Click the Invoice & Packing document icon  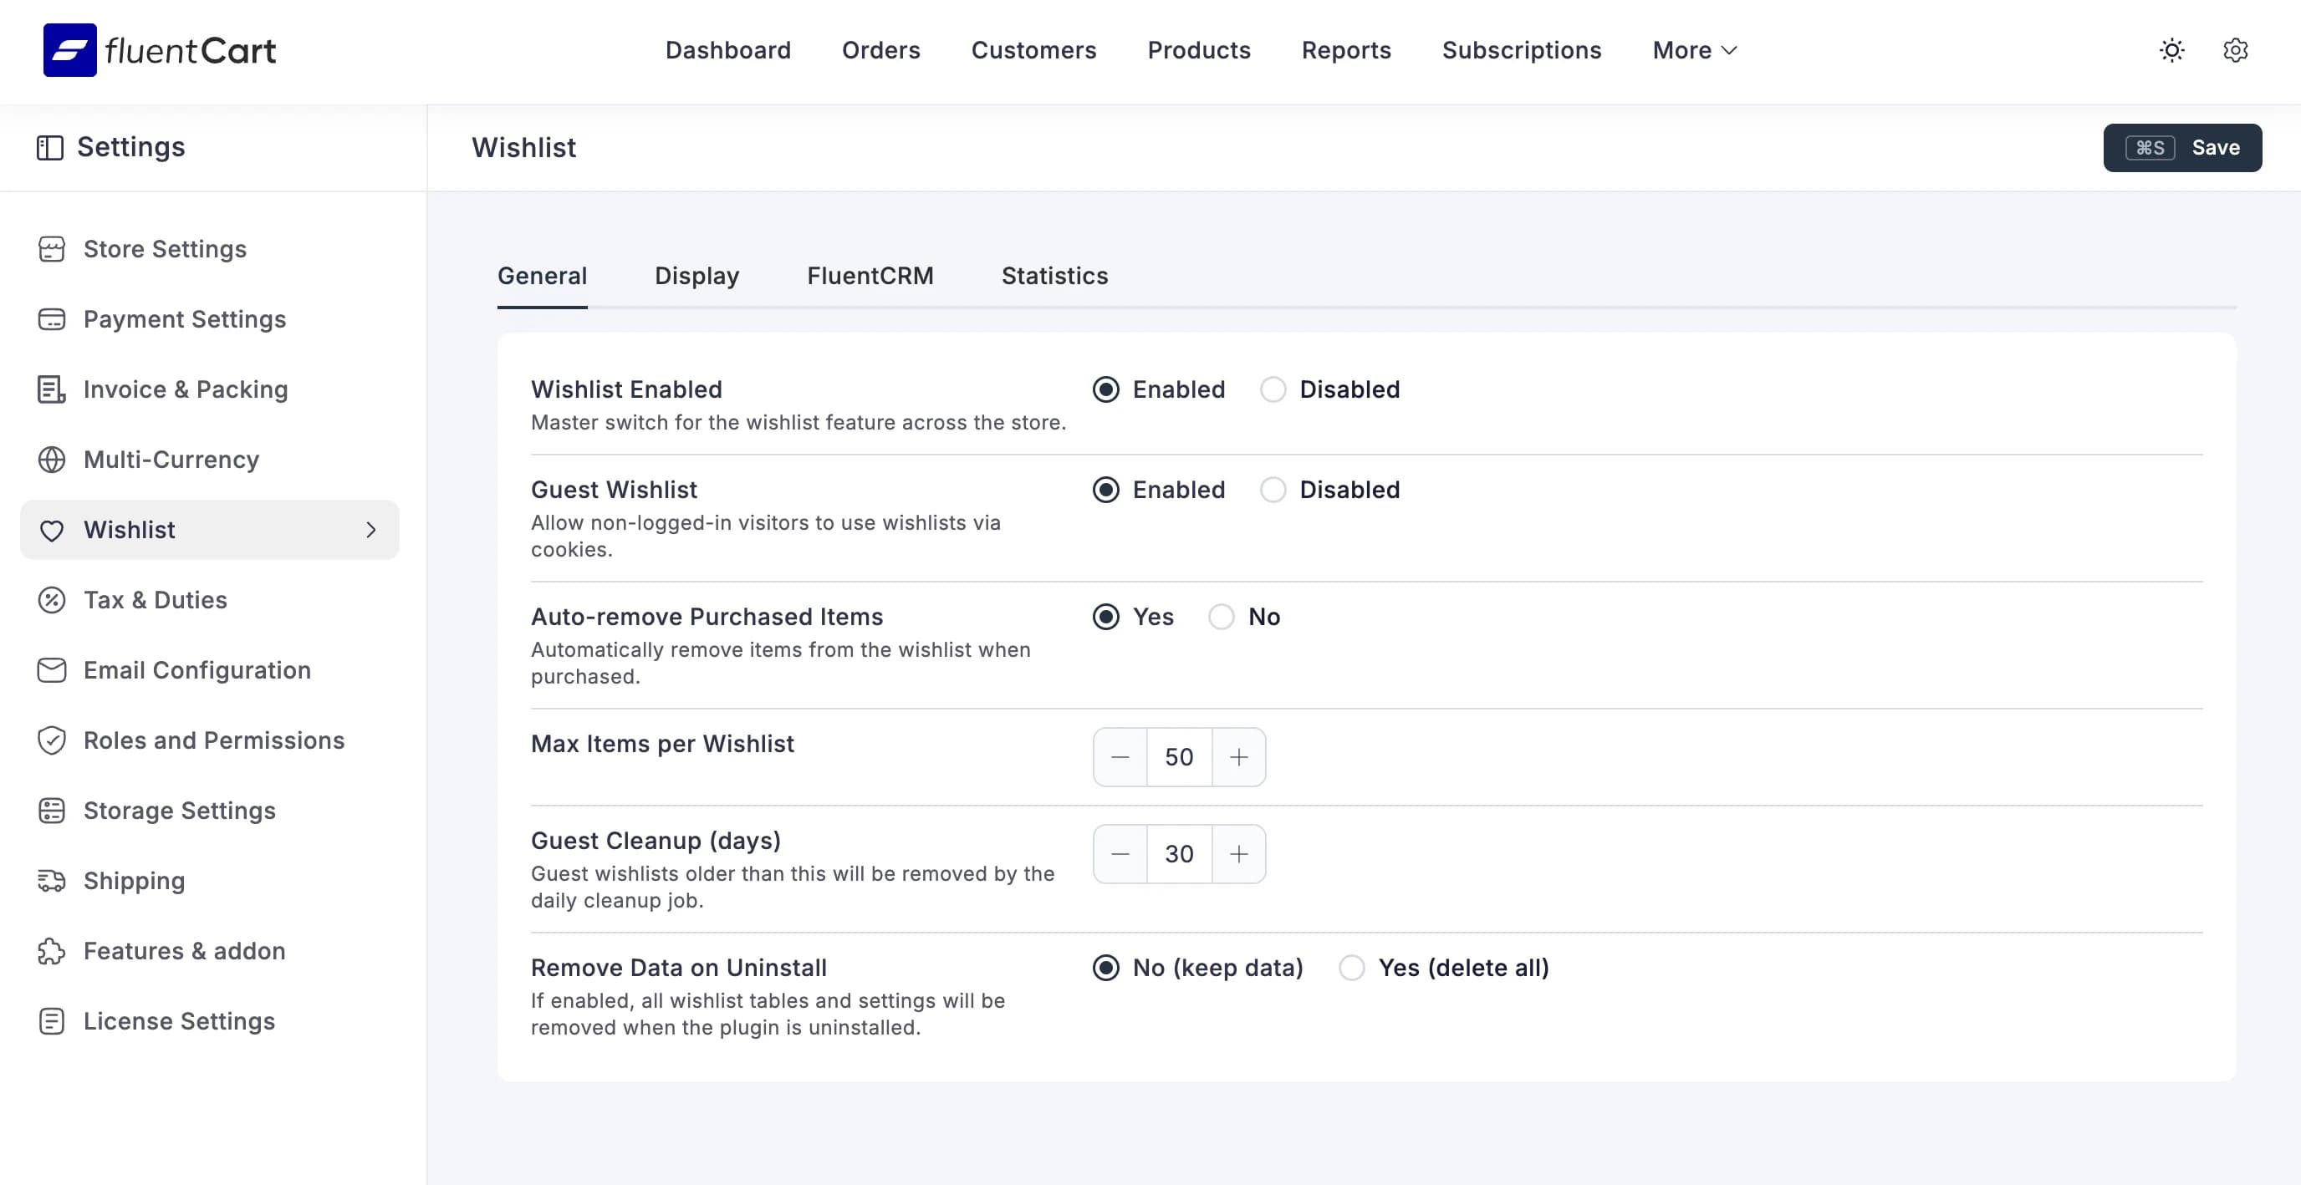[x=52, y=389]
